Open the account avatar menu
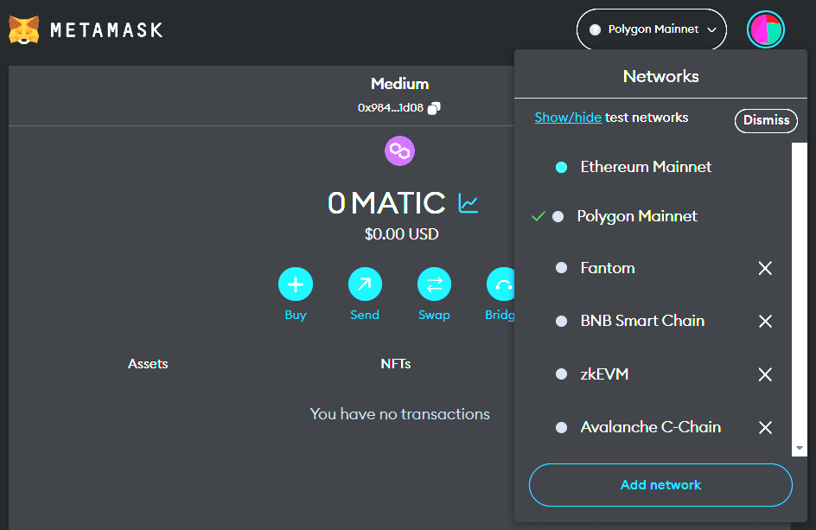This screenshot has width=816, height=530. [766, 29]
